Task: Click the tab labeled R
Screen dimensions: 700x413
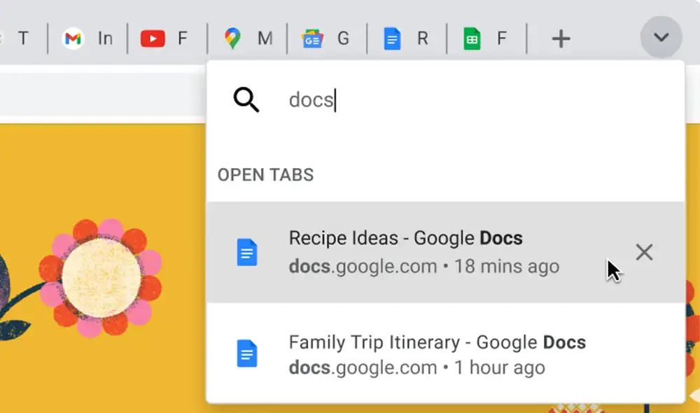Action: click(421, 38)
